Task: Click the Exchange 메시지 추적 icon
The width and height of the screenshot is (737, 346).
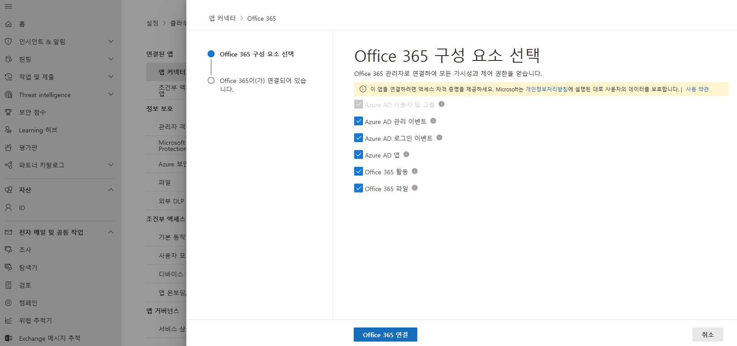Action: [8, 338]
